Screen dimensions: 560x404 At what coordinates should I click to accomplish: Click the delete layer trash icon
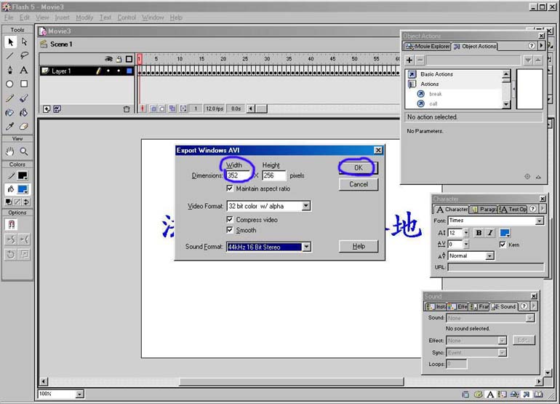(126, 109)
